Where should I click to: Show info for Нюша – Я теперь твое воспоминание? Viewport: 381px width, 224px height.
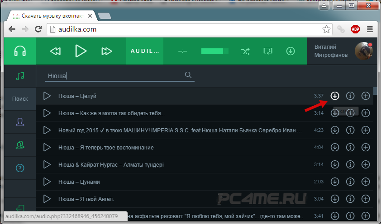pyautogui.click(x=350, y=147)
